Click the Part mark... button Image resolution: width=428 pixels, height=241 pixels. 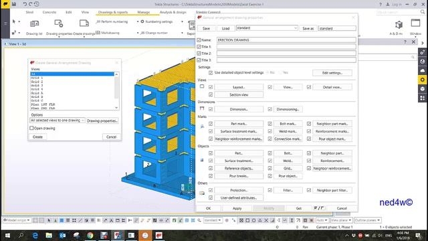(x=239, y=124)
